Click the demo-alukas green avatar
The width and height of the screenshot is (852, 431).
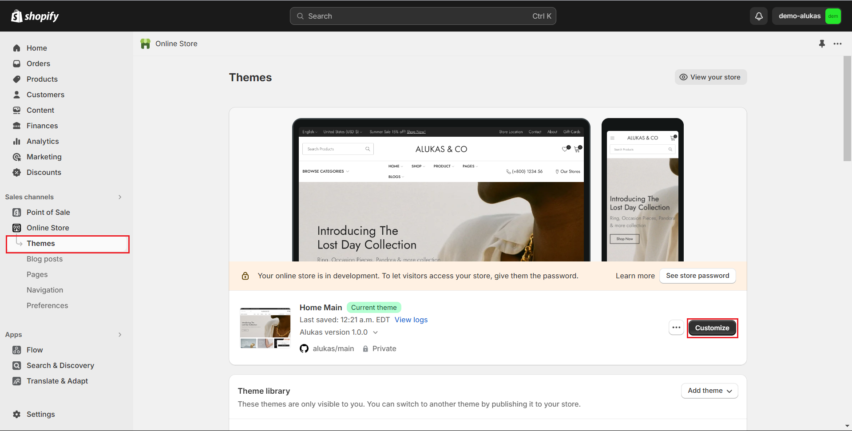pos(833,16)
